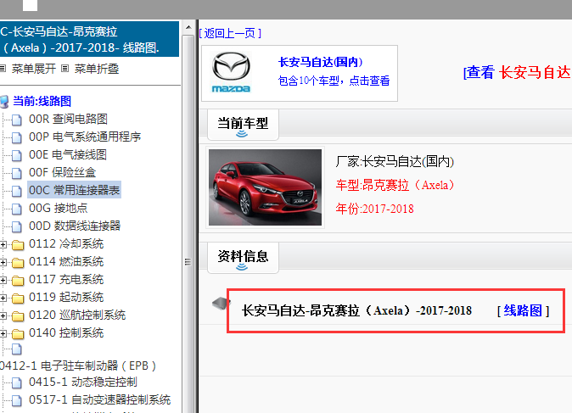This screenshot has height=413, width=572.
Task: Click page icon of 00E 电气接线图
Action: coord(16,155)
